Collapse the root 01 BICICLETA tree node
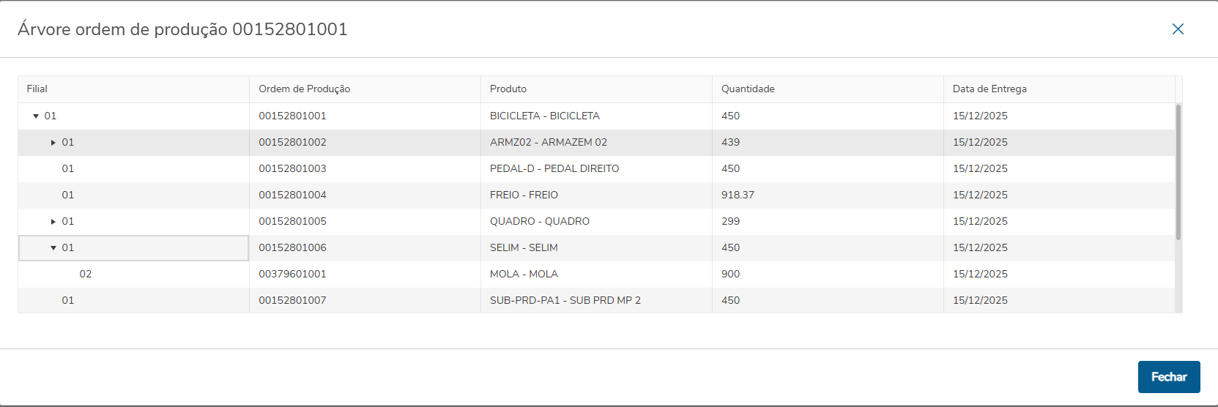 tap(36, 116)
